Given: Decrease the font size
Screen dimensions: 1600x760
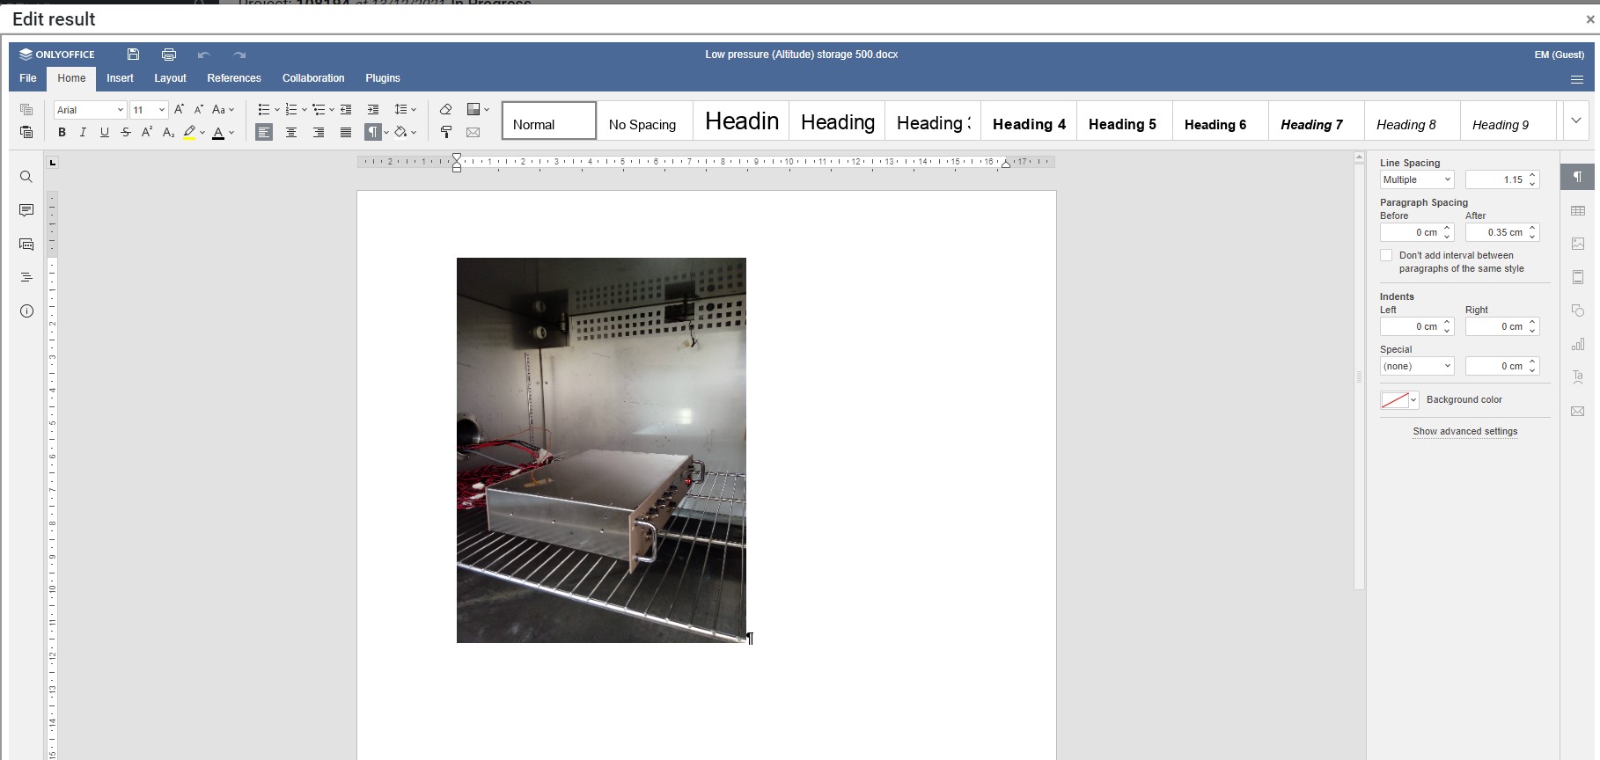Looking at the screenshot, I should 199,109.
